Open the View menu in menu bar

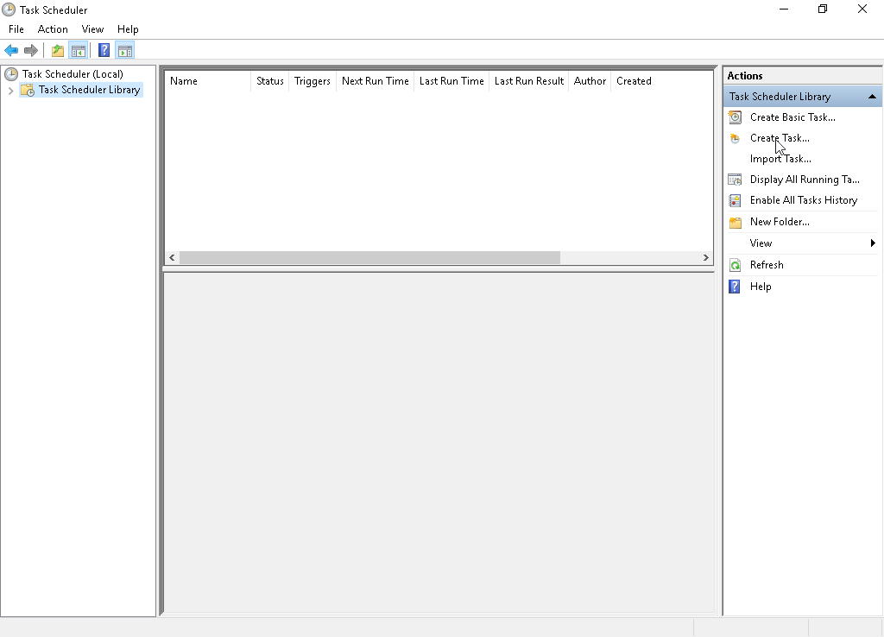tap(92, 29)
